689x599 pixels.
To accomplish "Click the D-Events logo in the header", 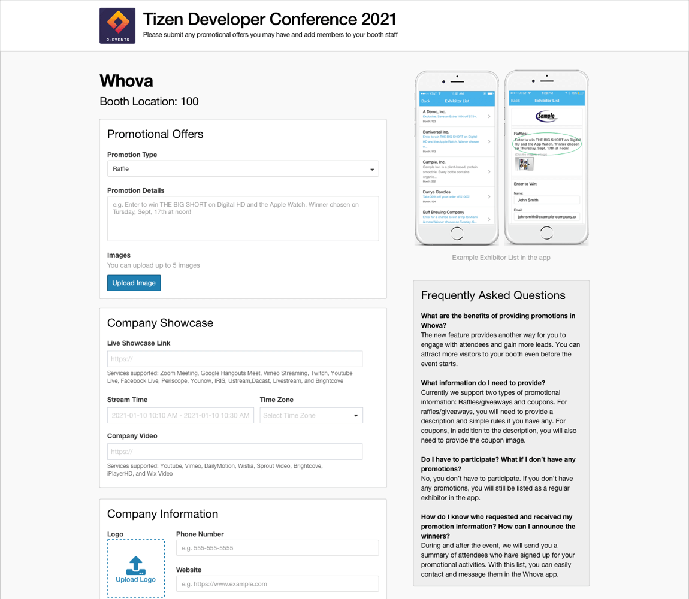I will click(117, 26).
